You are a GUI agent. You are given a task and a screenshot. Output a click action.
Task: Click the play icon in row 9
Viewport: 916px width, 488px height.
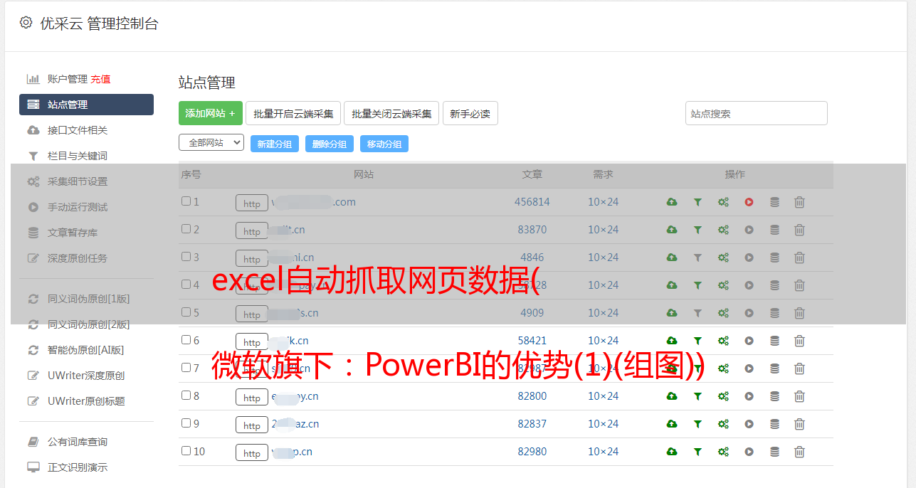749,424
